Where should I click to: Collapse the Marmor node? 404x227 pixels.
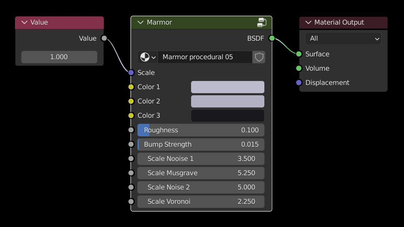(140, 22)
